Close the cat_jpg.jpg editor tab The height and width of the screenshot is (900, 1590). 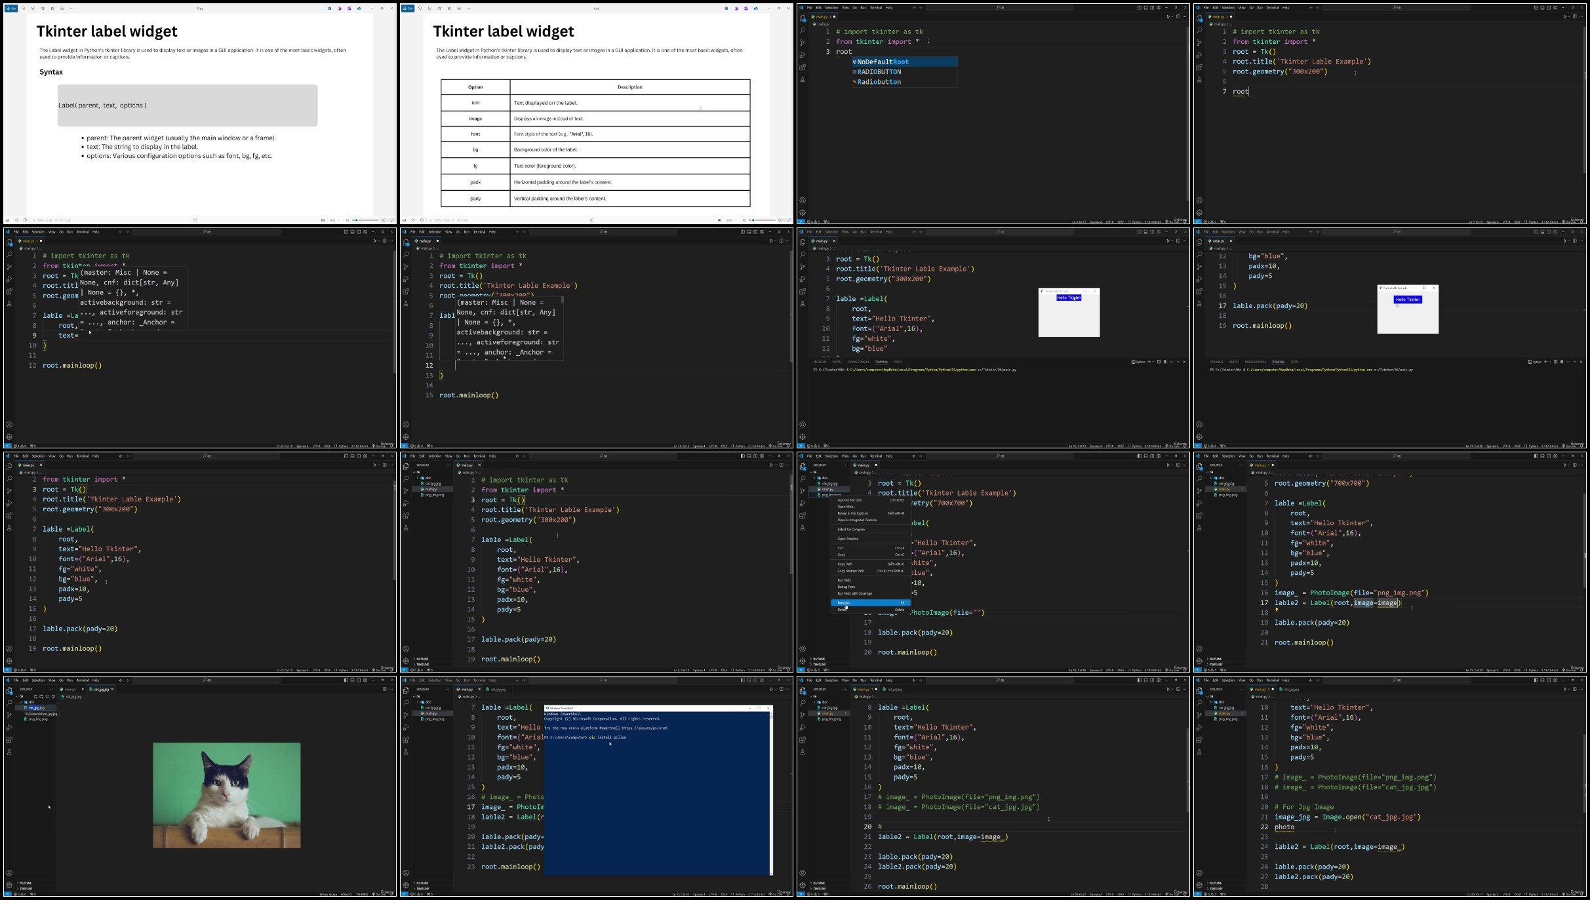[x=112, y=689]
